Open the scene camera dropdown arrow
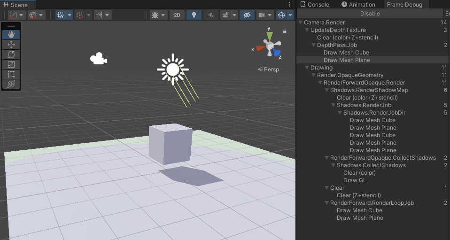 (x=270, y=15)
